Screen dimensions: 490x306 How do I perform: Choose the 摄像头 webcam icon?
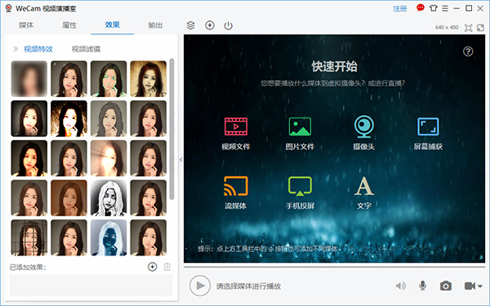(x=364, y=126)
